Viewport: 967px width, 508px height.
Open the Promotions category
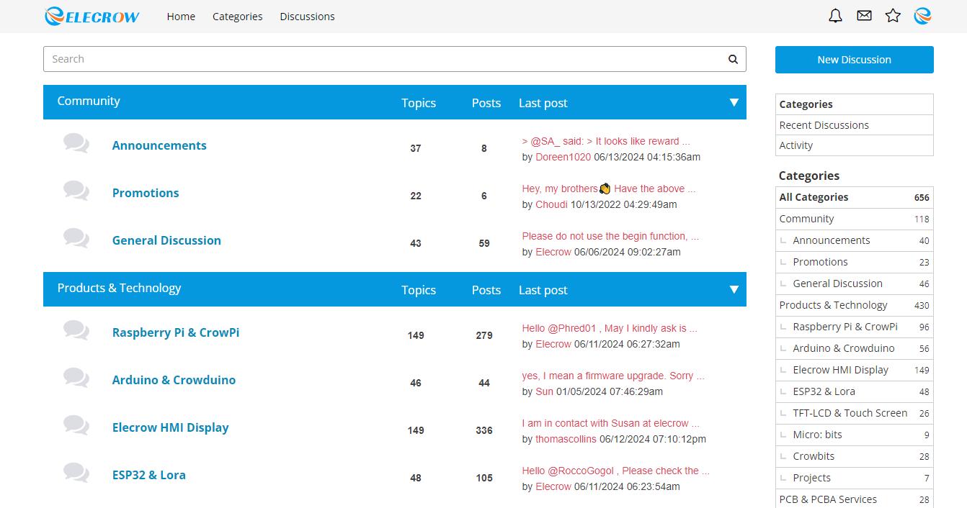(x=146, y=193)
